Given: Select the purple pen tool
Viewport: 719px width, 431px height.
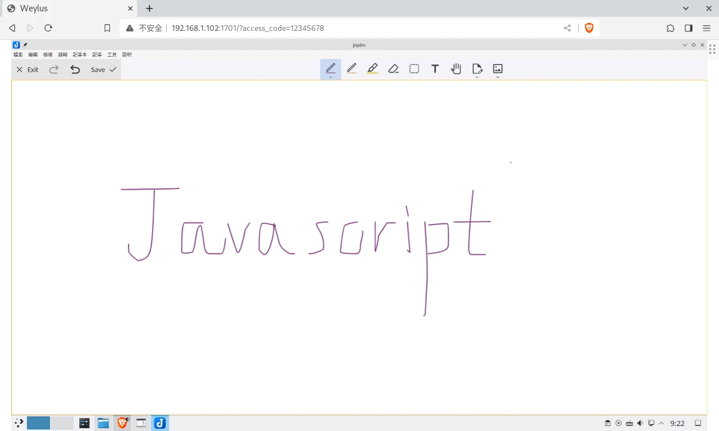Looking at the screenshot, I should tap(330, 68).
